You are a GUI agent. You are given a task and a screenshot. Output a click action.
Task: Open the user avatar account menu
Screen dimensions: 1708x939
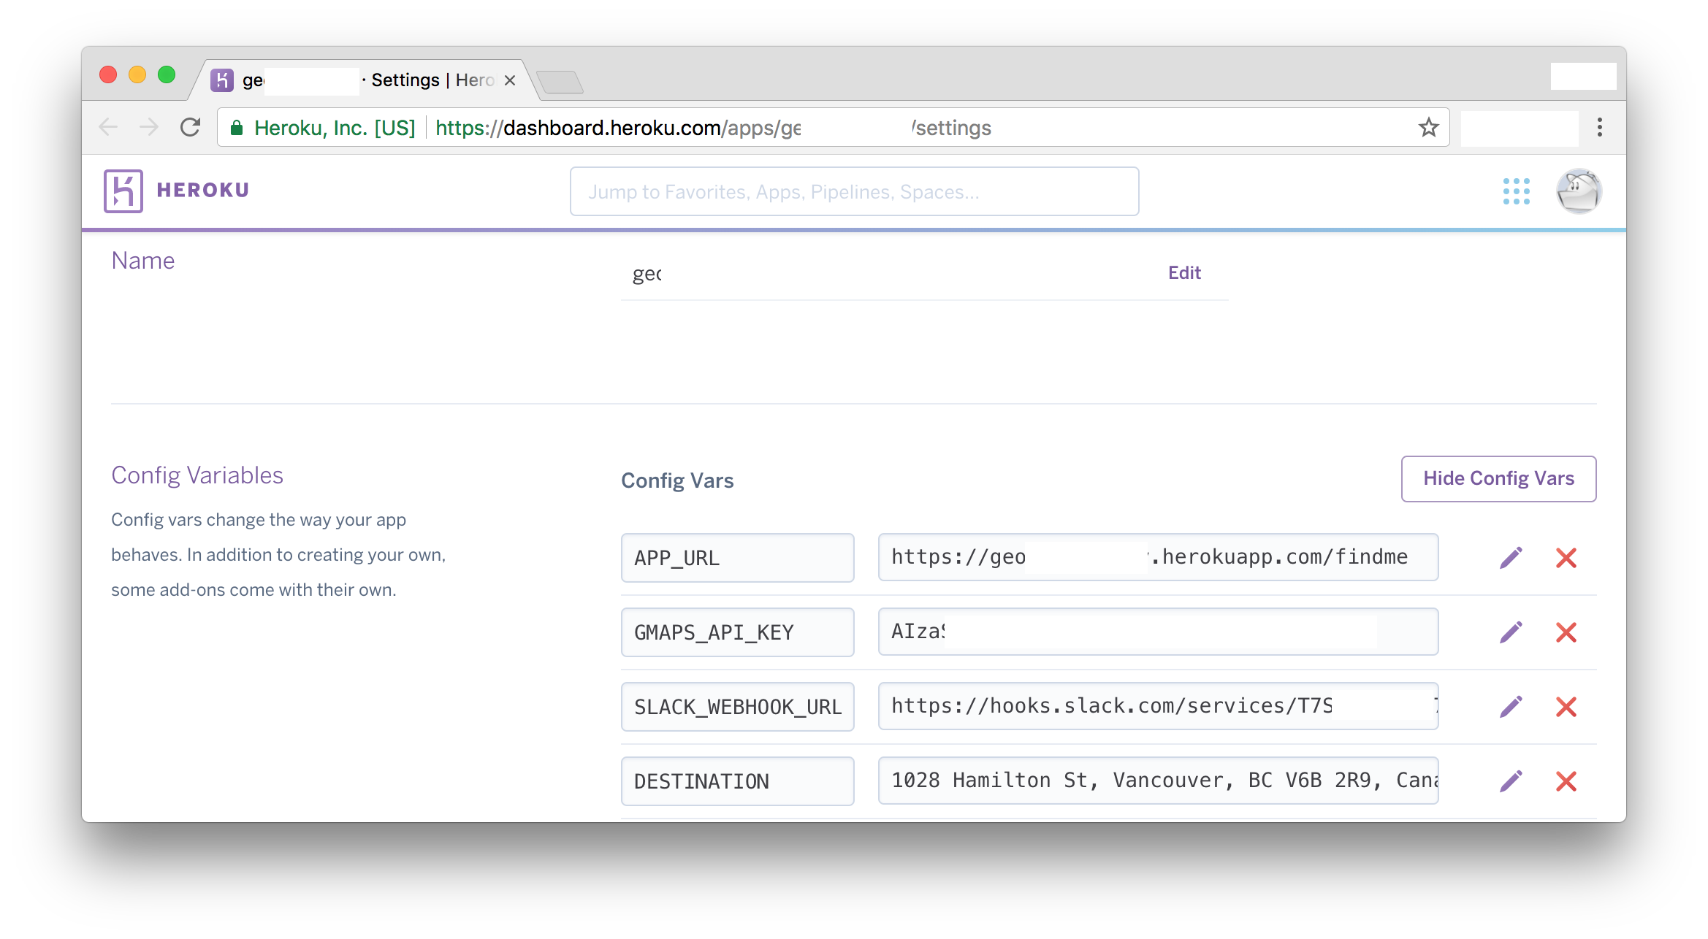[x=1579, y=191]
